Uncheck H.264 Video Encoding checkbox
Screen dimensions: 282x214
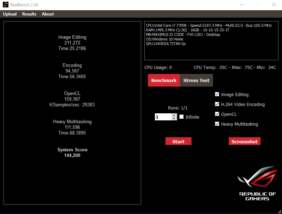coord(217,104)
